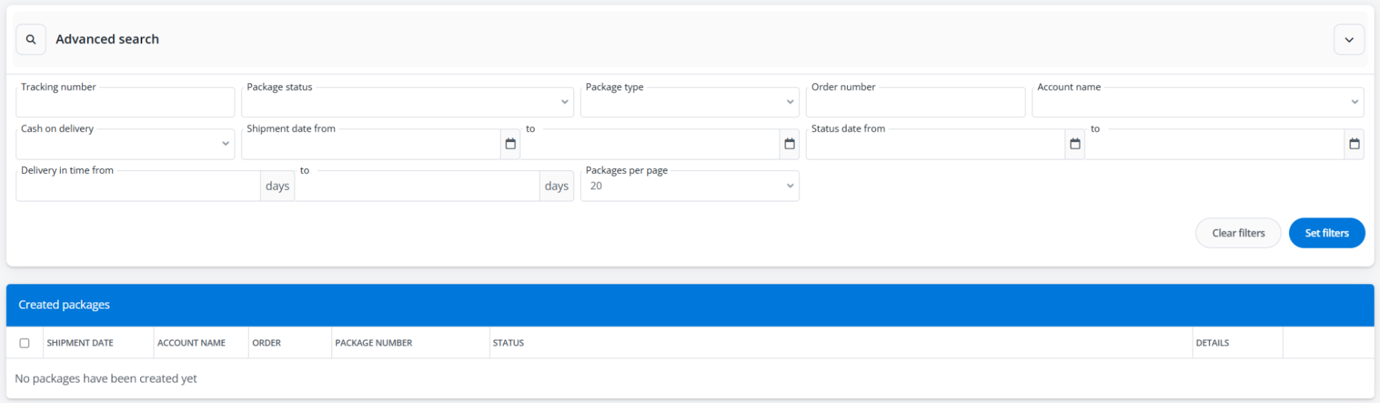Expand the Package status dropdown

click(x=407, y=103)
